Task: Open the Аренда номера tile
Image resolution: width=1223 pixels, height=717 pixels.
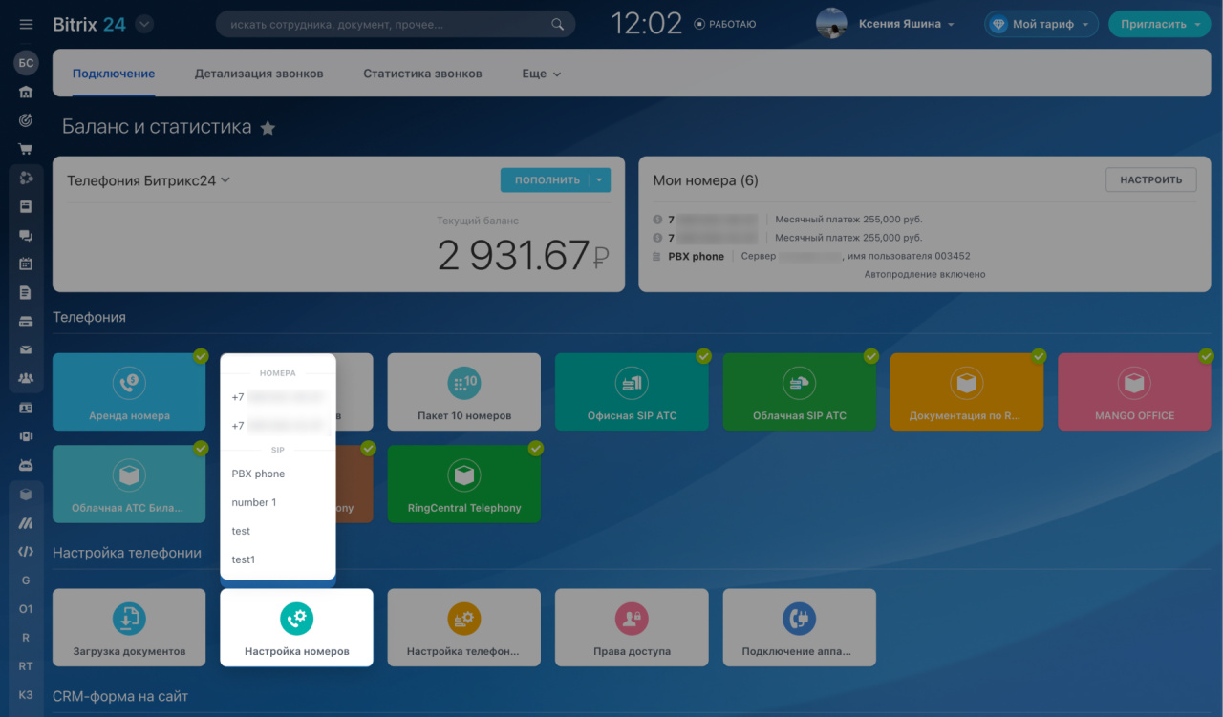Action: pos(129,391)
